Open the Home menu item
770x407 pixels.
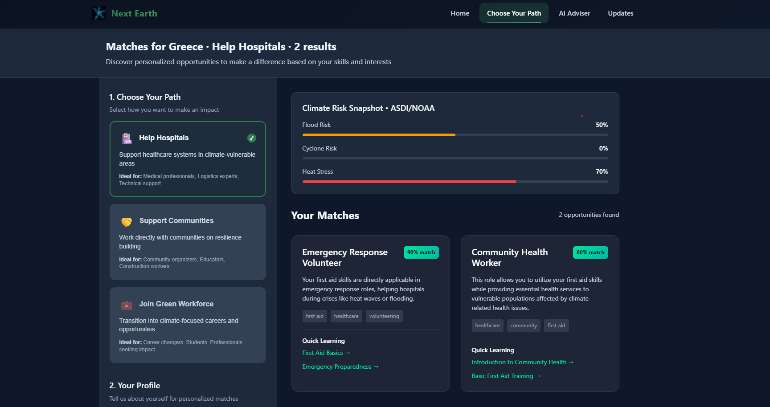coord(460,13)
